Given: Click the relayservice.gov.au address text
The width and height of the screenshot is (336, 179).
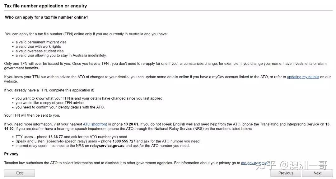Looking at the screenshot, I should [107, 146].
